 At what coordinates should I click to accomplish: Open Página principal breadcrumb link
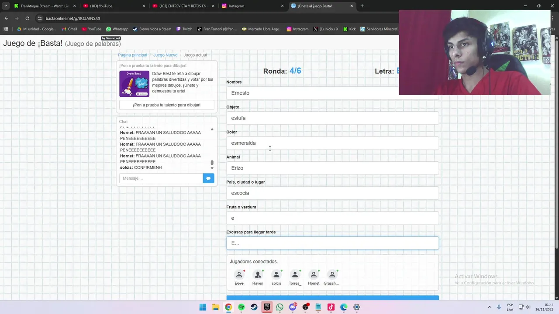[132, 55]
